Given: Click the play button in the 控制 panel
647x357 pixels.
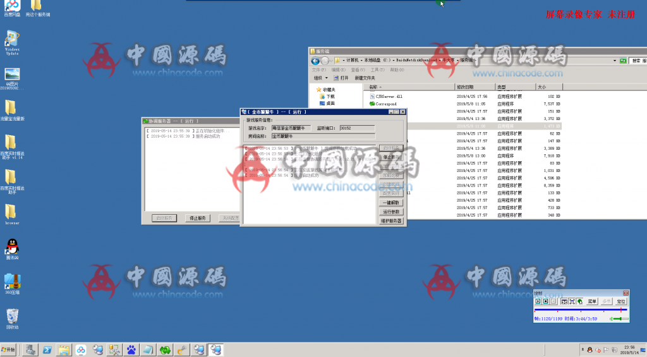Looking at the screenshot, I should pos(538,301).
